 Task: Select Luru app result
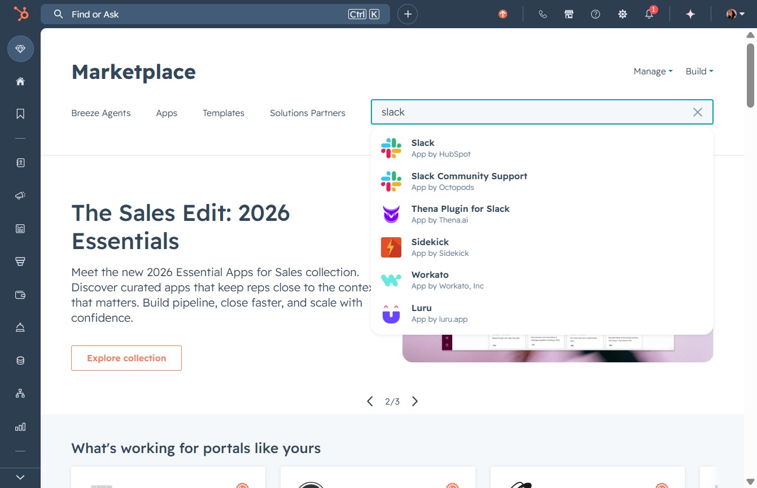(542, 313)
